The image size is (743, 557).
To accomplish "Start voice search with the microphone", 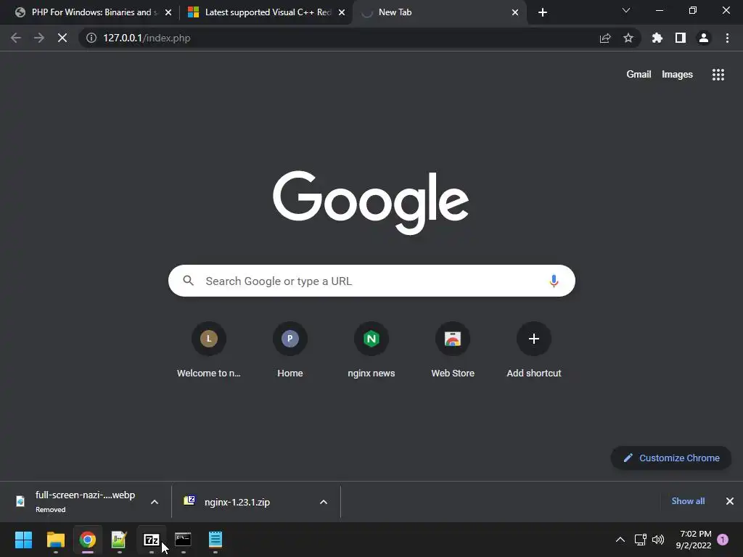I will tap(554, 281).
